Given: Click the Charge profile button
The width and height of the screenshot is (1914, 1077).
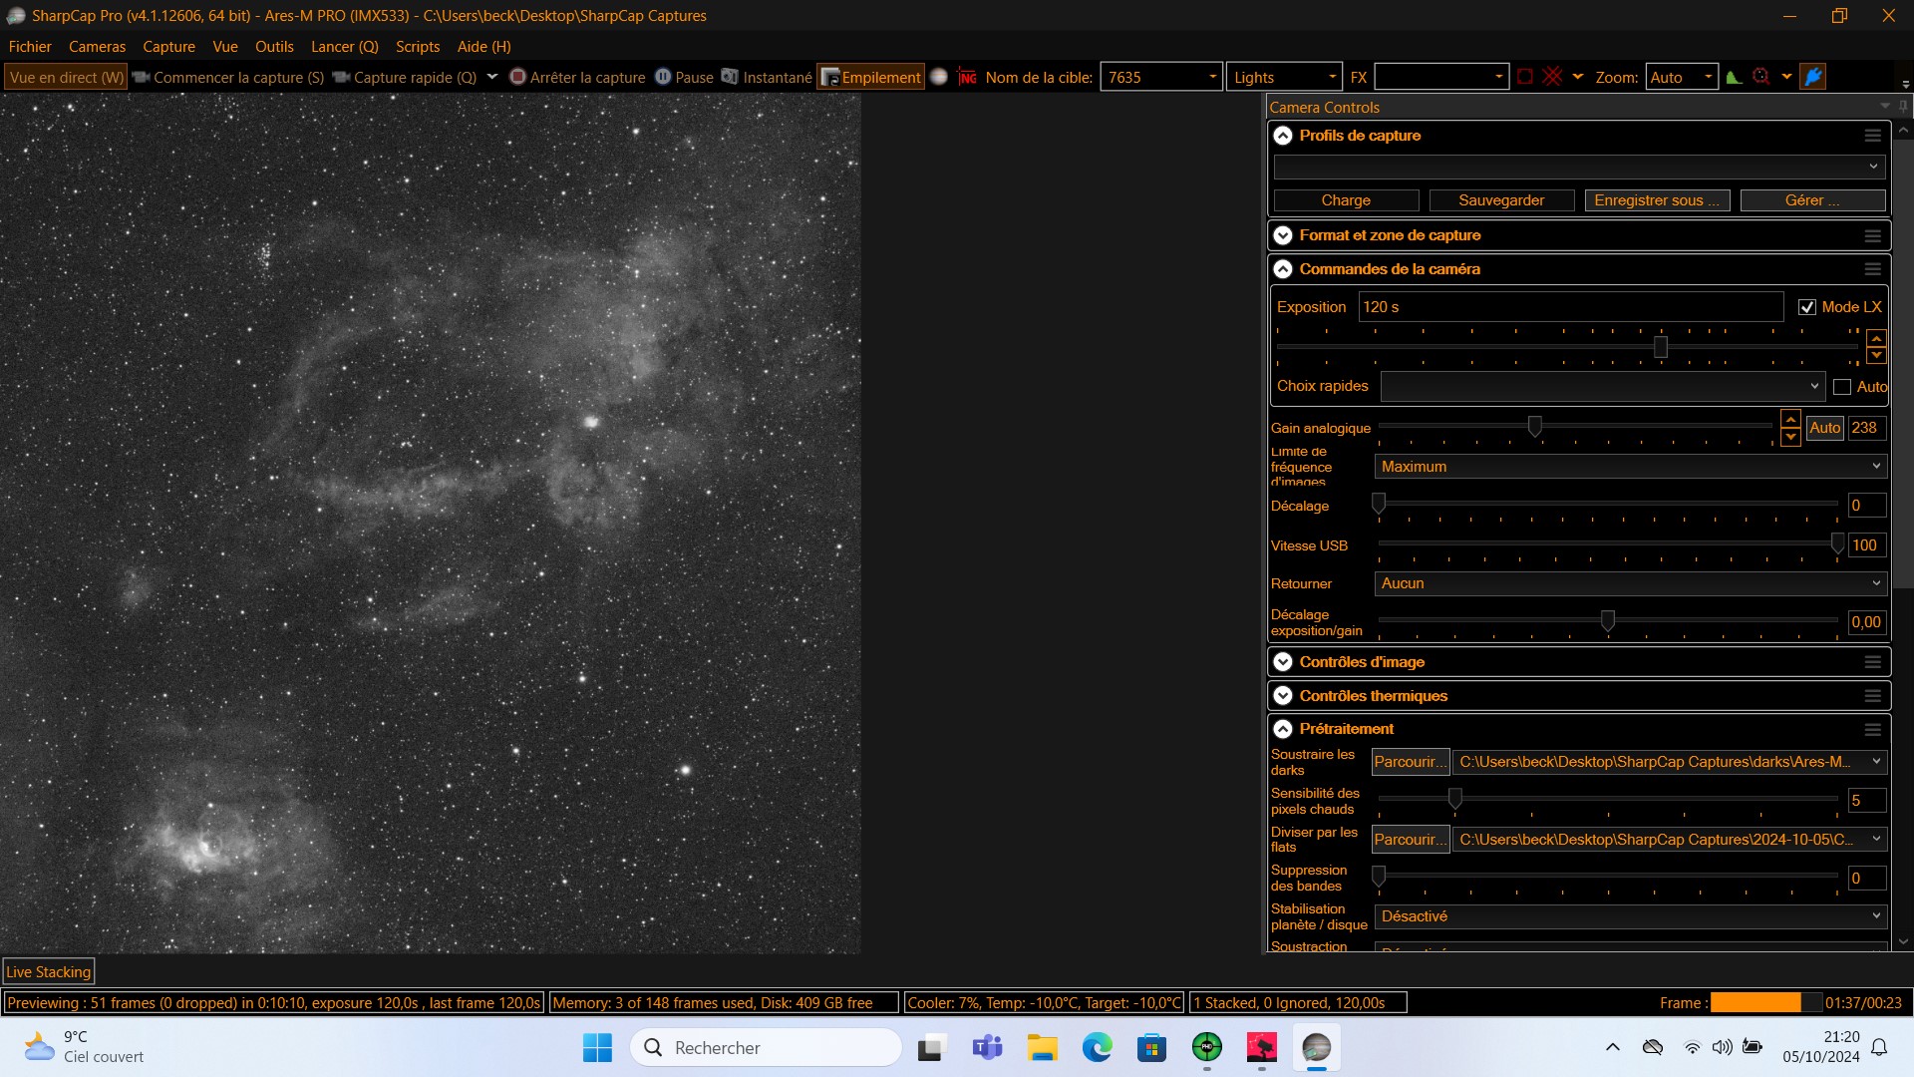Looking at the screenshot, I should coord(1346,200).
